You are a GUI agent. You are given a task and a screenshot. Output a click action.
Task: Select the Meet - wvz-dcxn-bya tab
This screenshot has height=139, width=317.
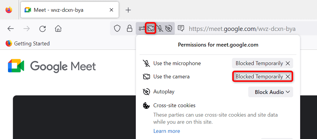pos(59,10)
